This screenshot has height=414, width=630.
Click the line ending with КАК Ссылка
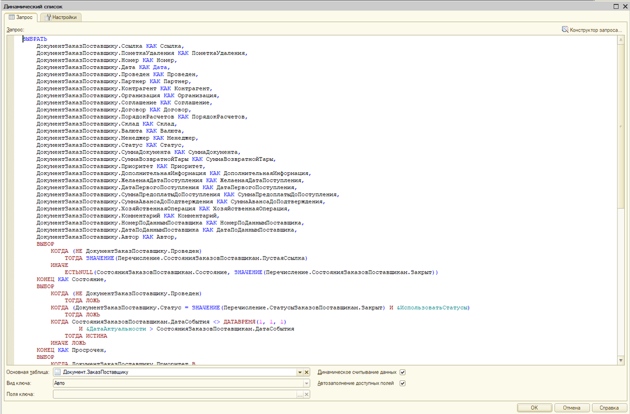click(x=110, y=46)
